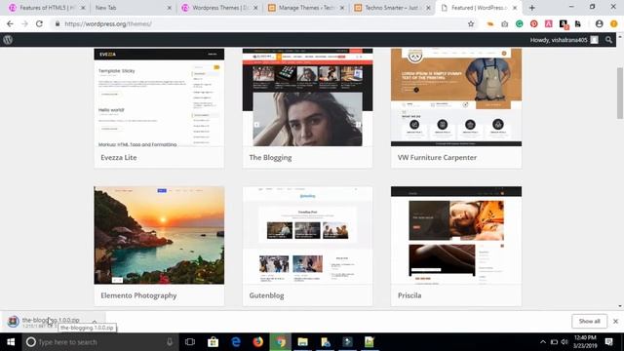The height and width of the screenshot is (351, 624).
Task: Click the Cortana microphone icon
Action: (x=170, y=342)
